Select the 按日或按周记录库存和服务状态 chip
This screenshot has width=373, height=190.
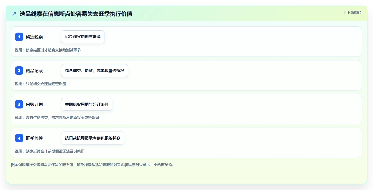coord(93,138)
